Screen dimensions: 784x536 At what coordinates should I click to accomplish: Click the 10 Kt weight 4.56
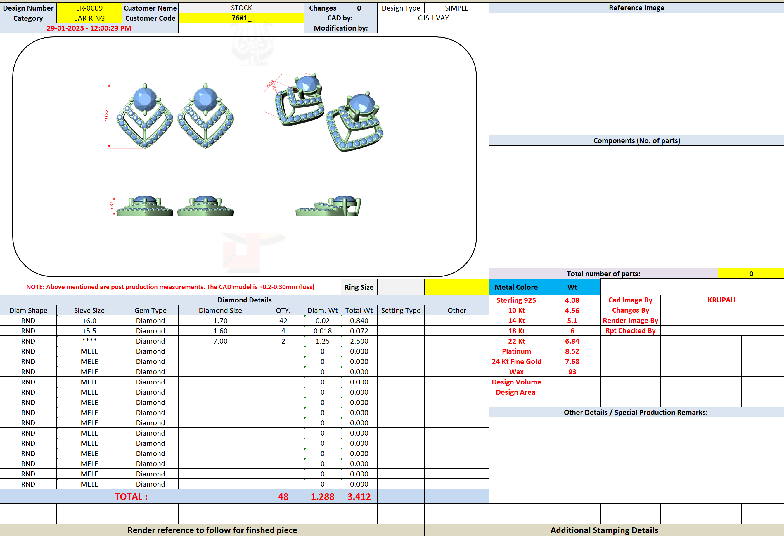(572, 310)
